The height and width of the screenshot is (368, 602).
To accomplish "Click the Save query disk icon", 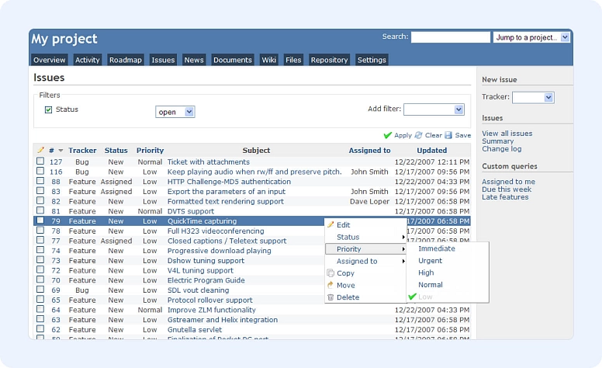I will [448, 135].
